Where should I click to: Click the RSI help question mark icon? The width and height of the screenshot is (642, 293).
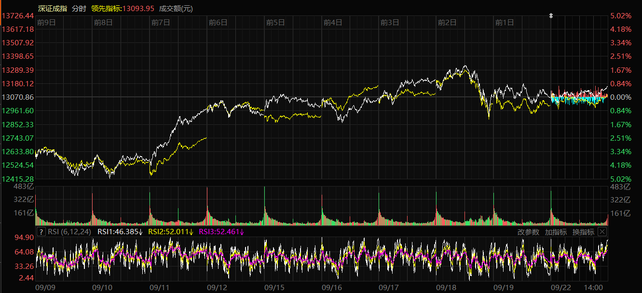[41, 232]
